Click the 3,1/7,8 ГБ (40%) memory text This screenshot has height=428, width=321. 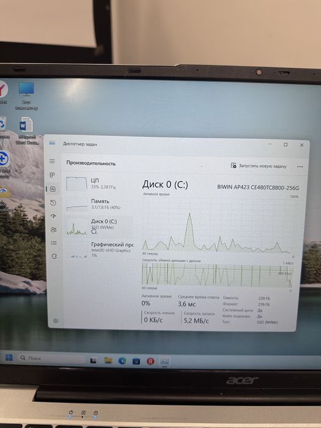click(106, 207)
